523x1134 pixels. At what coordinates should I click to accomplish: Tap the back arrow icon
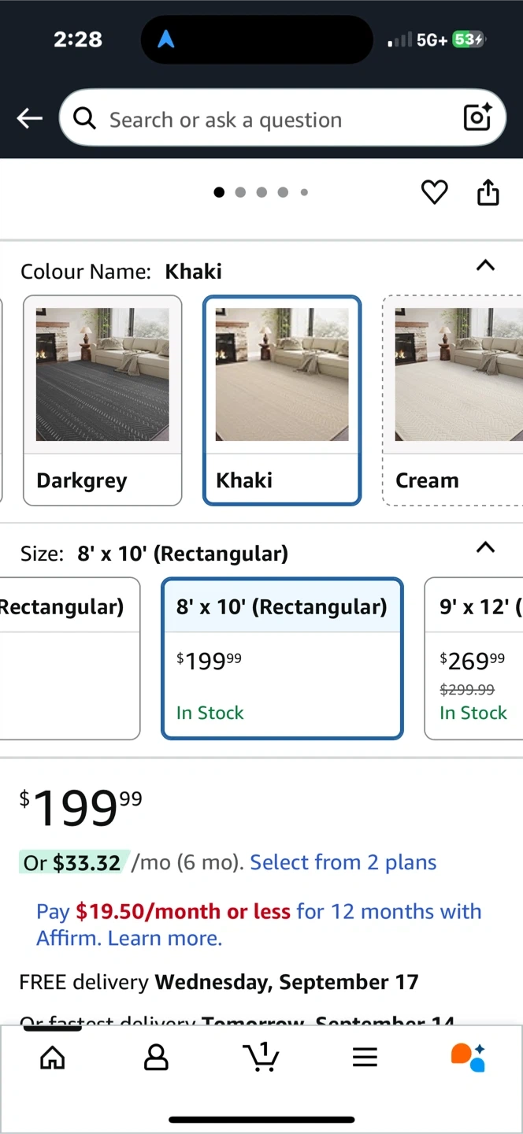tap(30, 119)
